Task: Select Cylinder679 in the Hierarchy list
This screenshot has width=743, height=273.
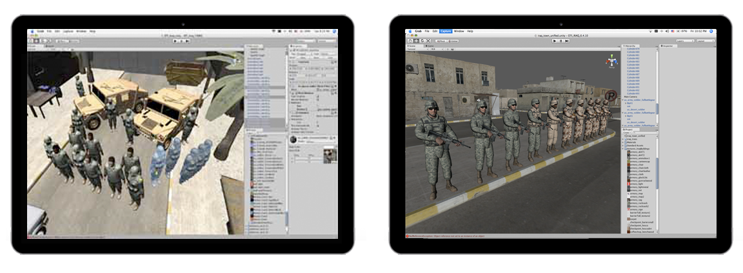Action: 633,50
